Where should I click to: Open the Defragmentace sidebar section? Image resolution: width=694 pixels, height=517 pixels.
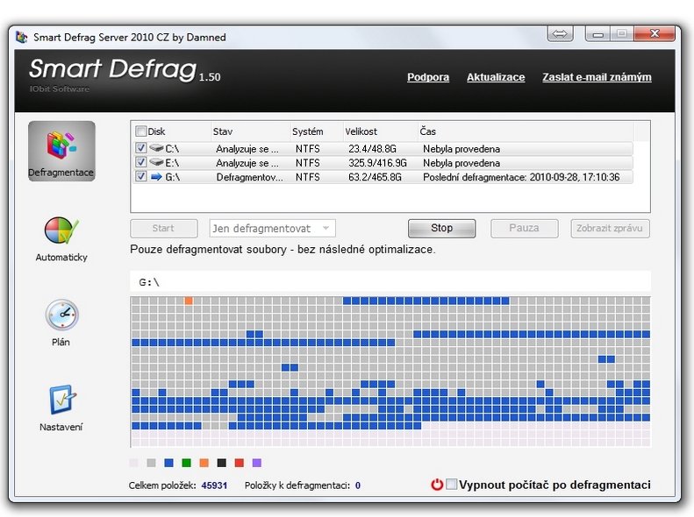(x=61, y=151)
